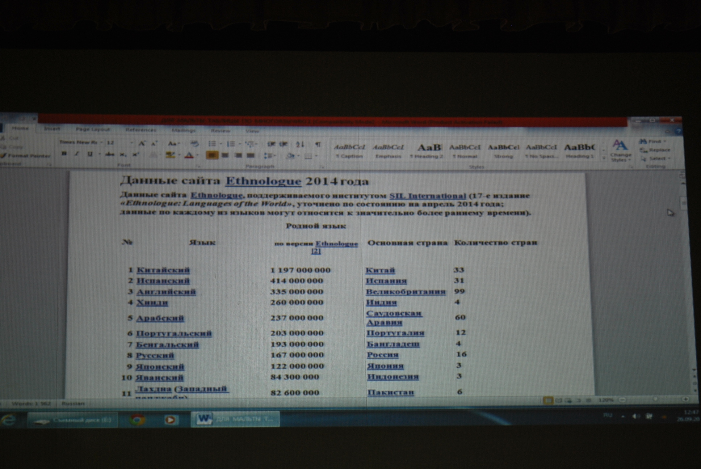This screenshot has height=469, width=701.
Task: Click the Multilevel list icon
Action: pyautogui.click(x=249, y=144)
